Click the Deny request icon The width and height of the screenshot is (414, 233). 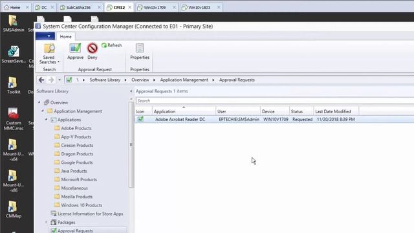click(93, 51)
